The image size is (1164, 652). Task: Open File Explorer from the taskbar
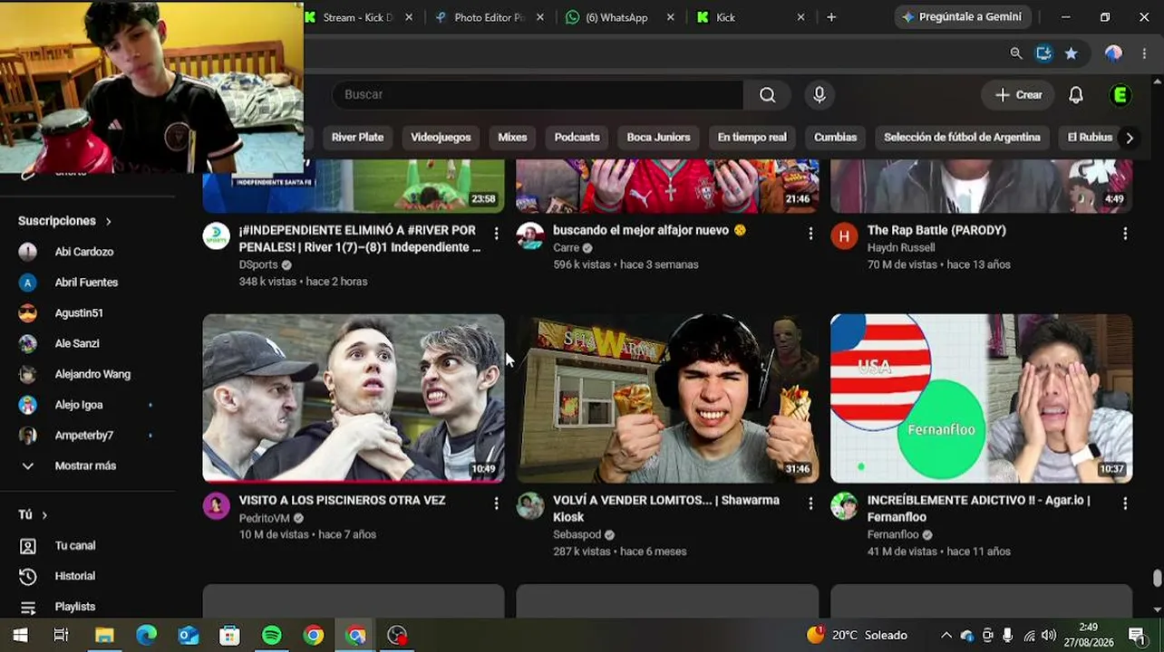(104, 636)
